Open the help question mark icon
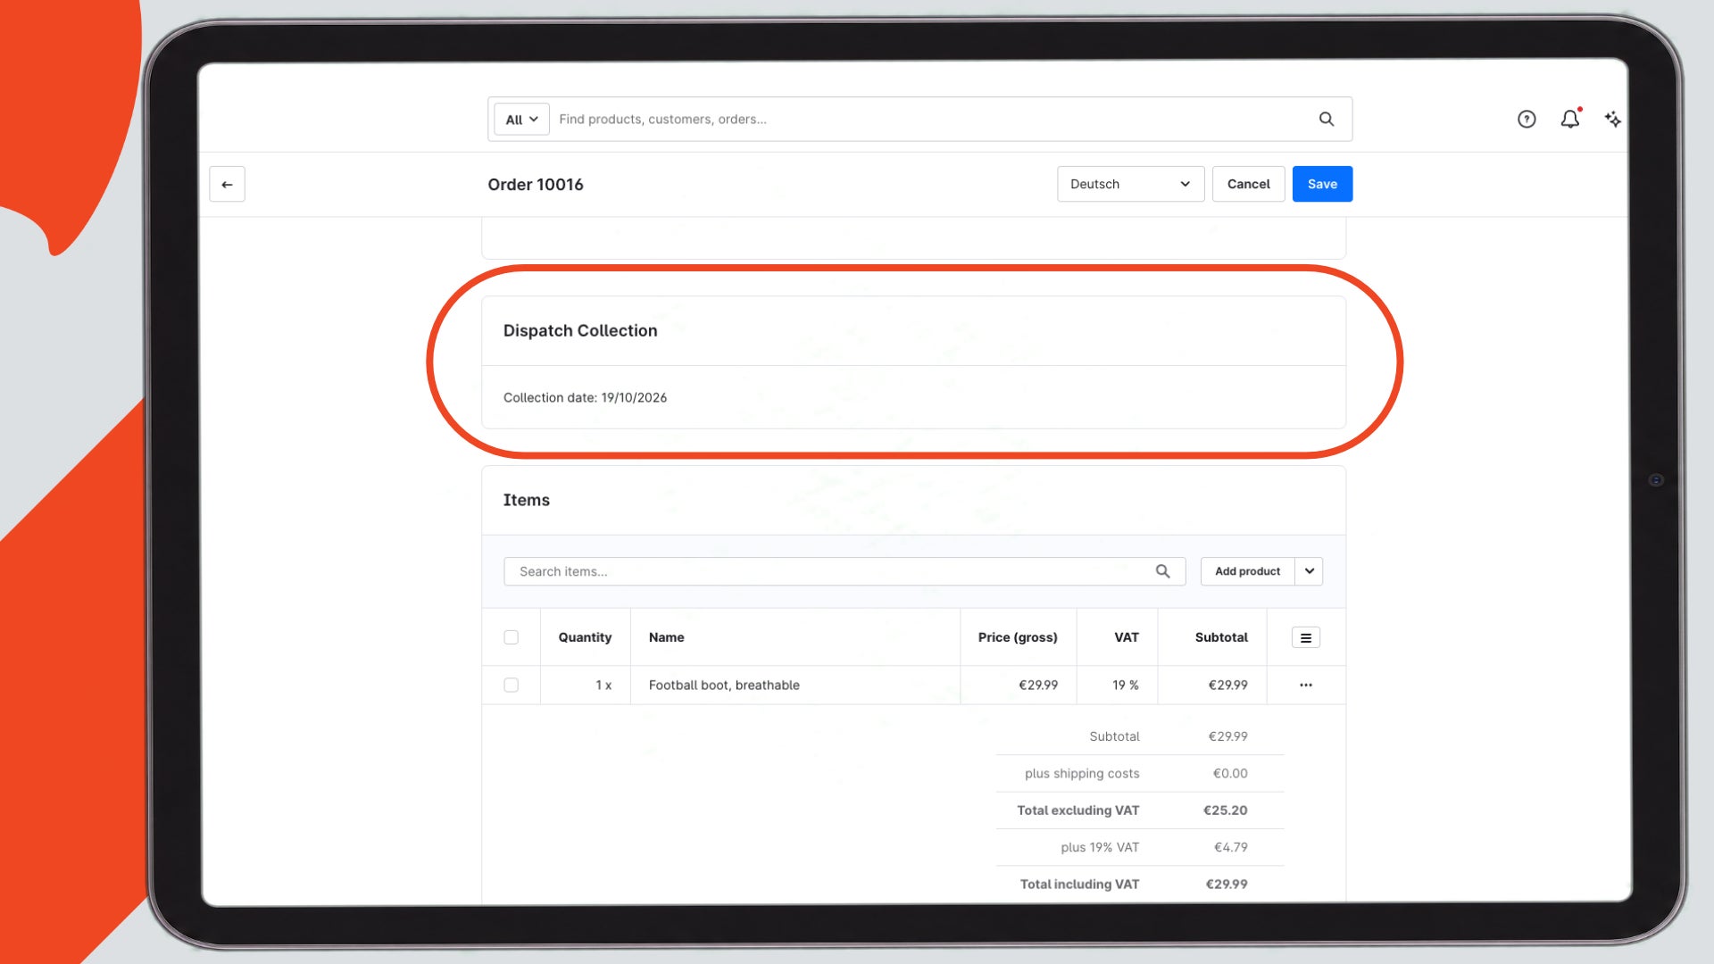 click(1527, 119)
